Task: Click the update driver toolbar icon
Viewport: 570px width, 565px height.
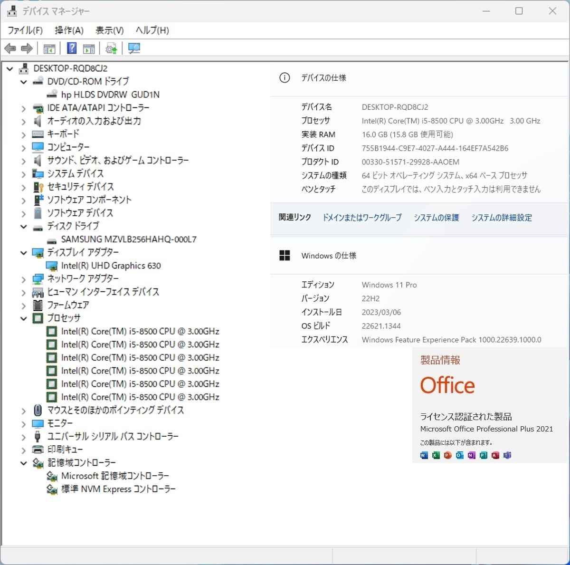Action: click(x=112, y=48)
